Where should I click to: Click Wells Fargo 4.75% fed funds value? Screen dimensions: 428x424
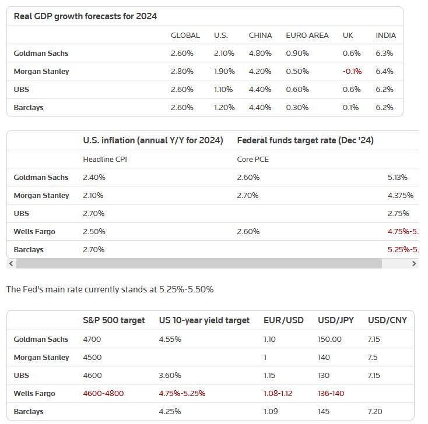(403, 232)
